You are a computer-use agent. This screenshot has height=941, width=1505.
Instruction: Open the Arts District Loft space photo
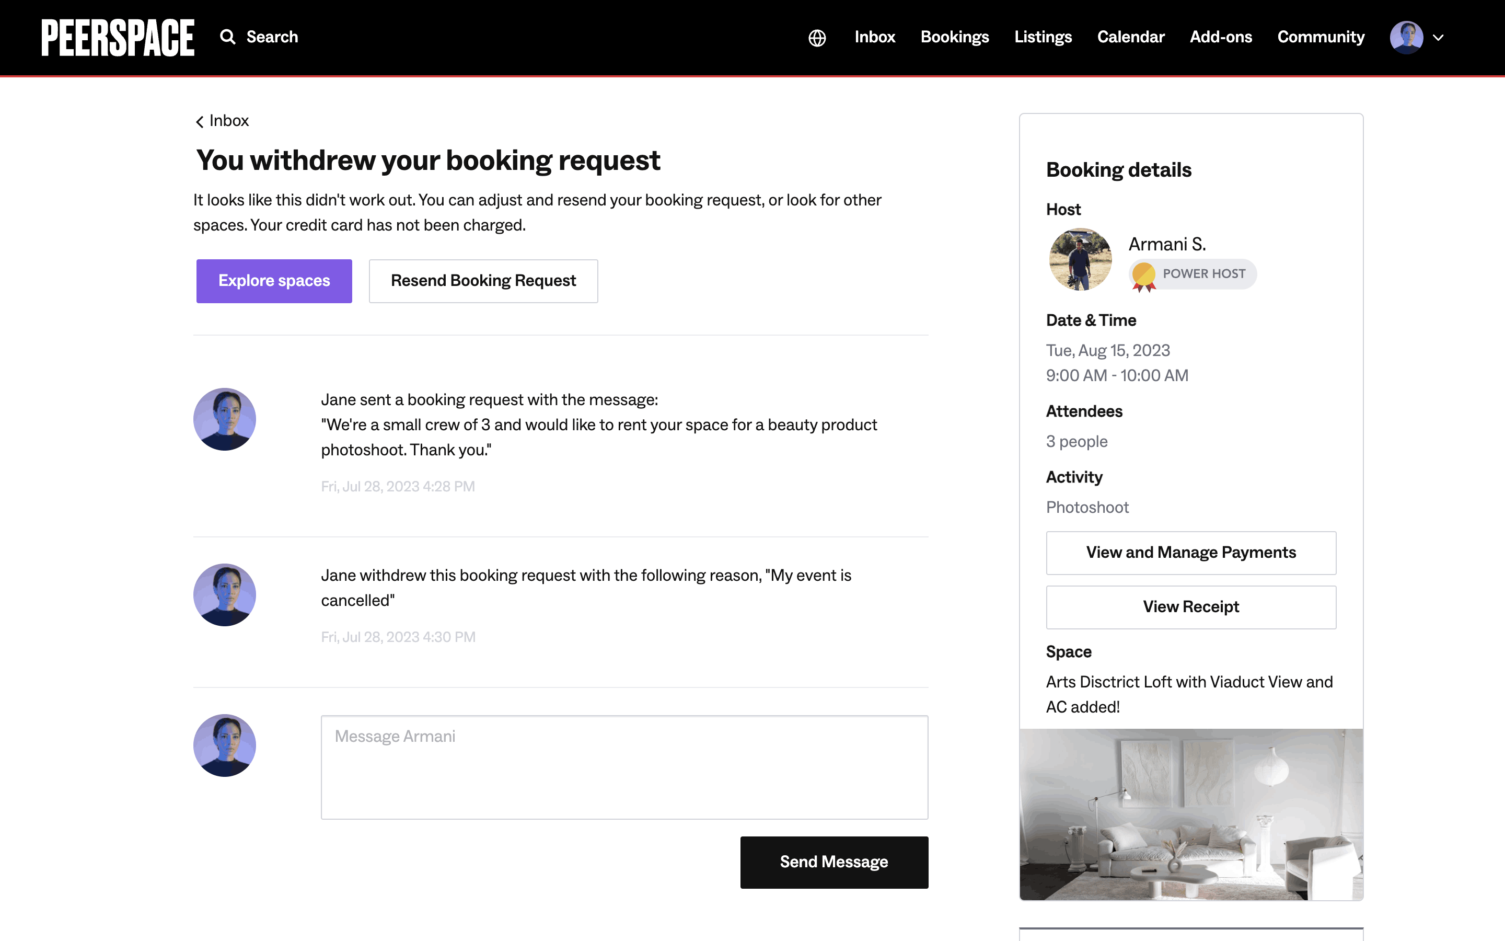[x=1190, y=814]
